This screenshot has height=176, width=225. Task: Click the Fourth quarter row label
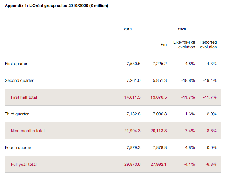[18, 147]
